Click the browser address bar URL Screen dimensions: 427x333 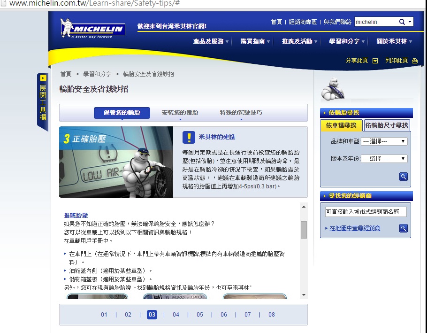pyautogui.click(x=94, y=4)
